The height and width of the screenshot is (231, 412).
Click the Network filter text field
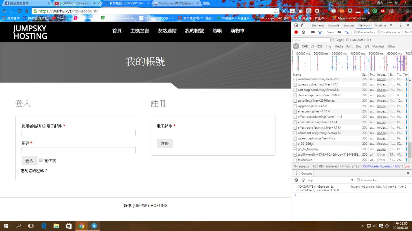311,40
